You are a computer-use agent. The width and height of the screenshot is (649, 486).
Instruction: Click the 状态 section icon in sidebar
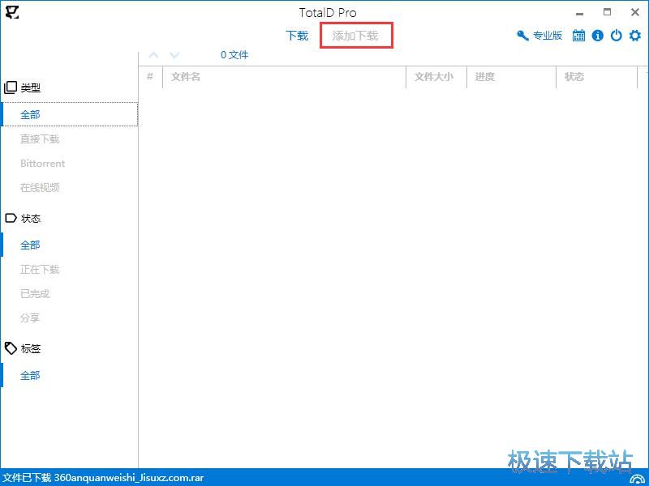coord(11,218)
